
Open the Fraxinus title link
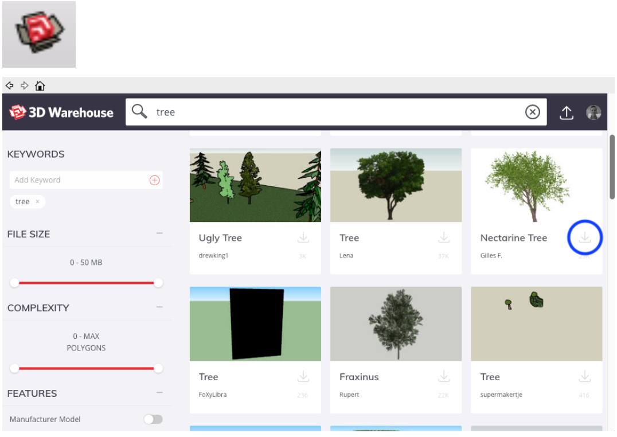(359, 377)
